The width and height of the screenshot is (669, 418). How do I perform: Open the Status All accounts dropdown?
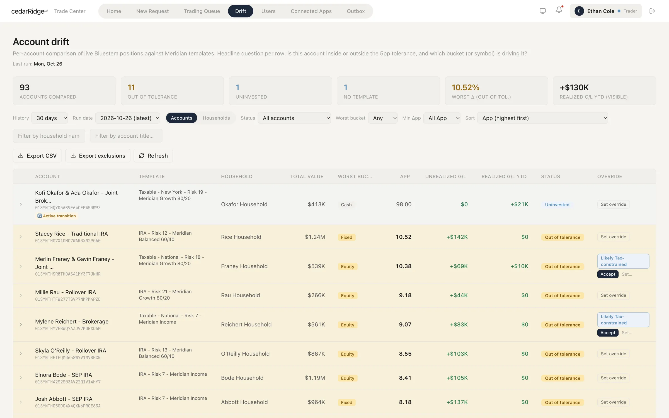coord(294,118)
